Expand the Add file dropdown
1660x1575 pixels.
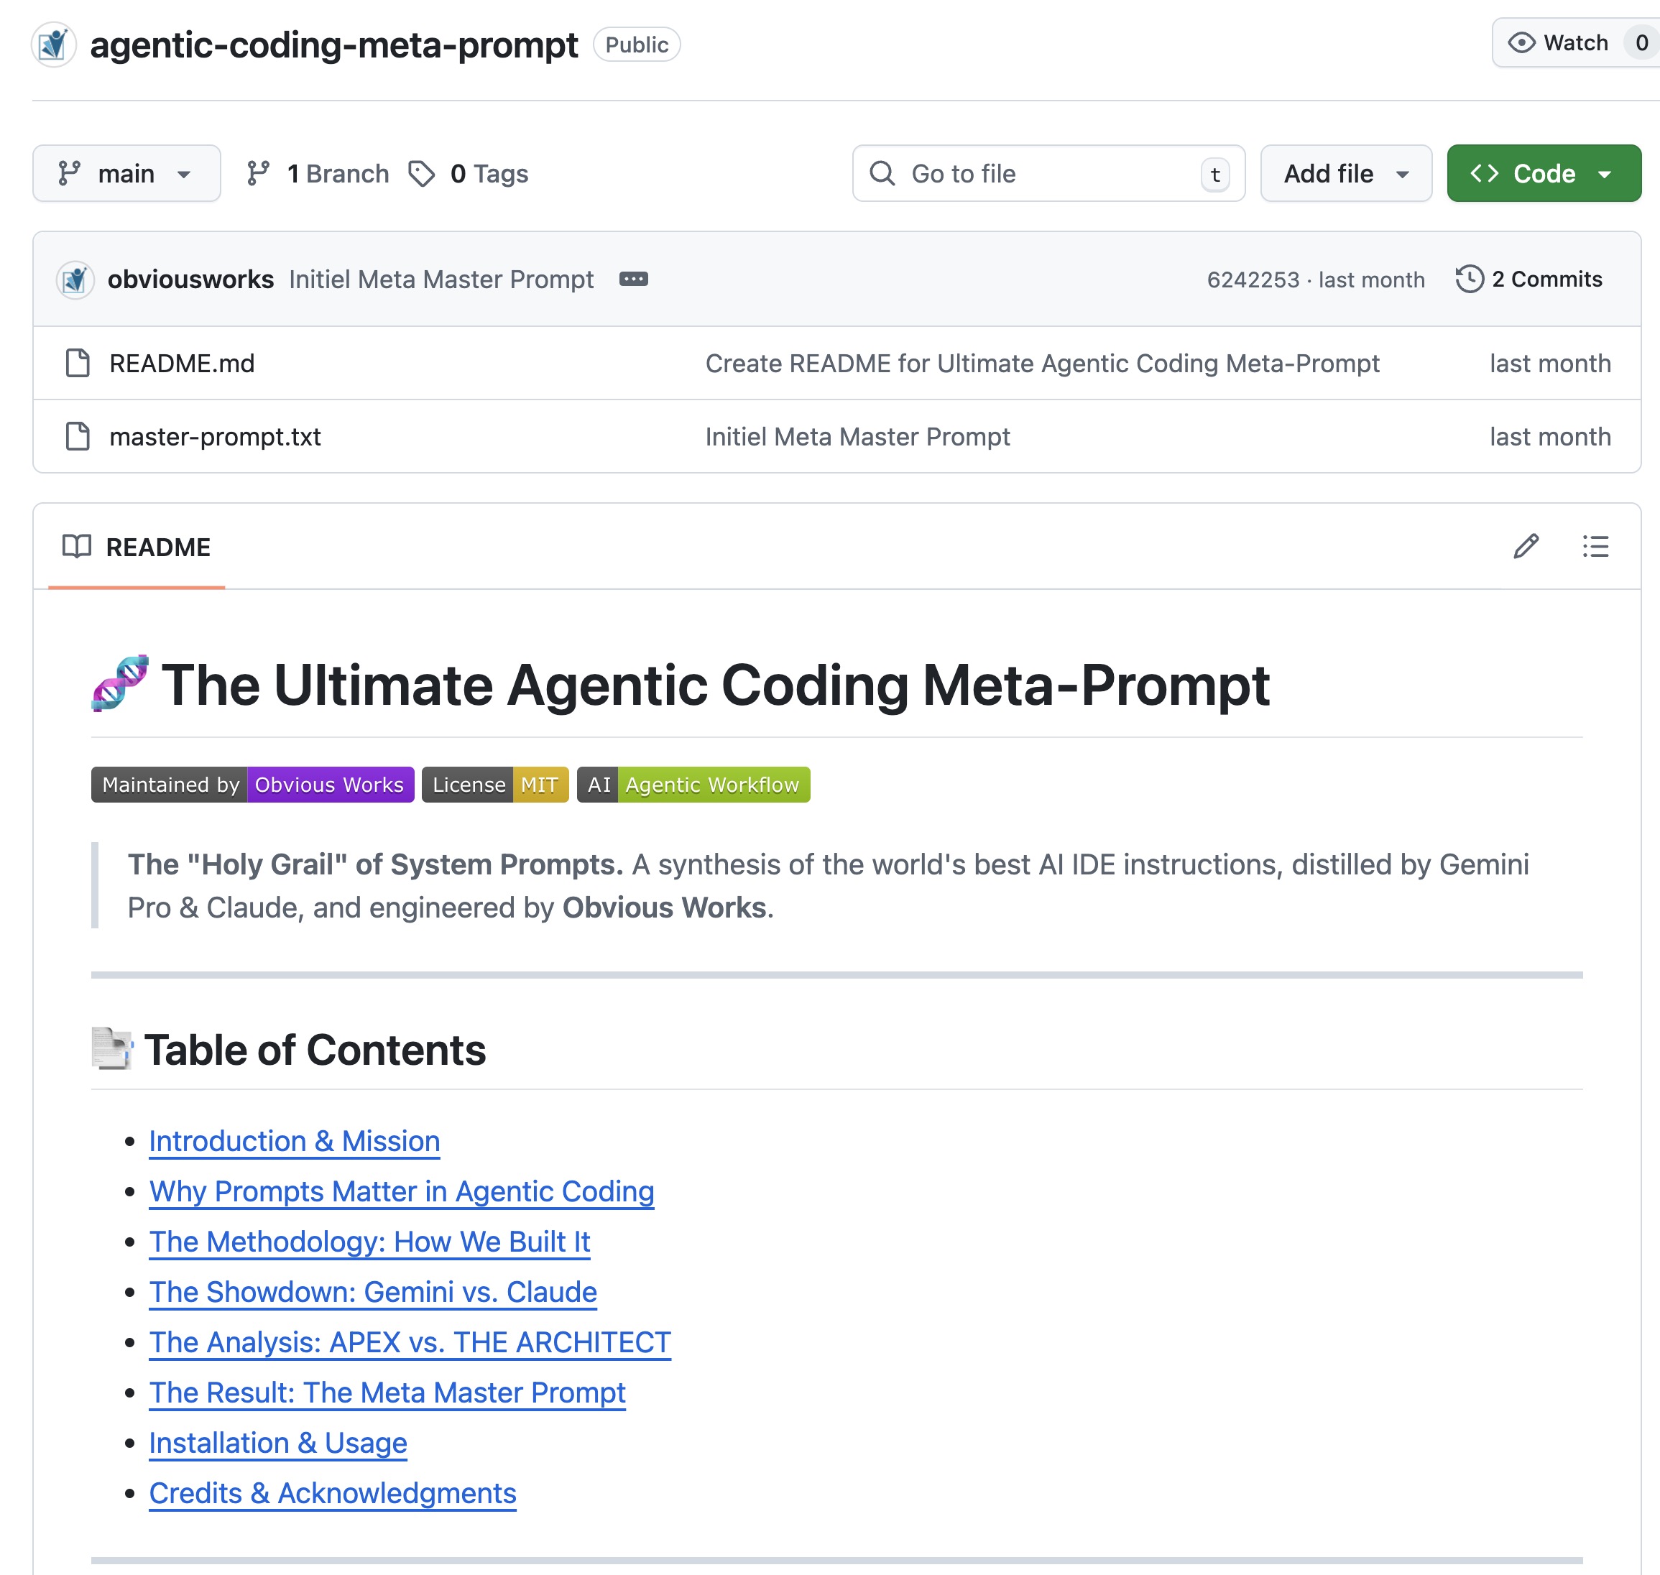pyautogui.click(x=1345, y=174)
